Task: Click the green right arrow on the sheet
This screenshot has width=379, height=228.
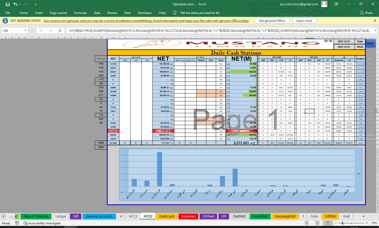Action: point(330,41)
